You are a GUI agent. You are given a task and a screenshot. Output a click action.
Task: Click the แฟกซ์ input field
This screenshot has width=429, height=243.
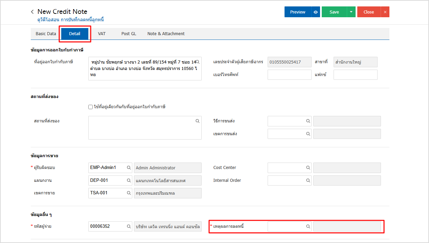point(356,75)
